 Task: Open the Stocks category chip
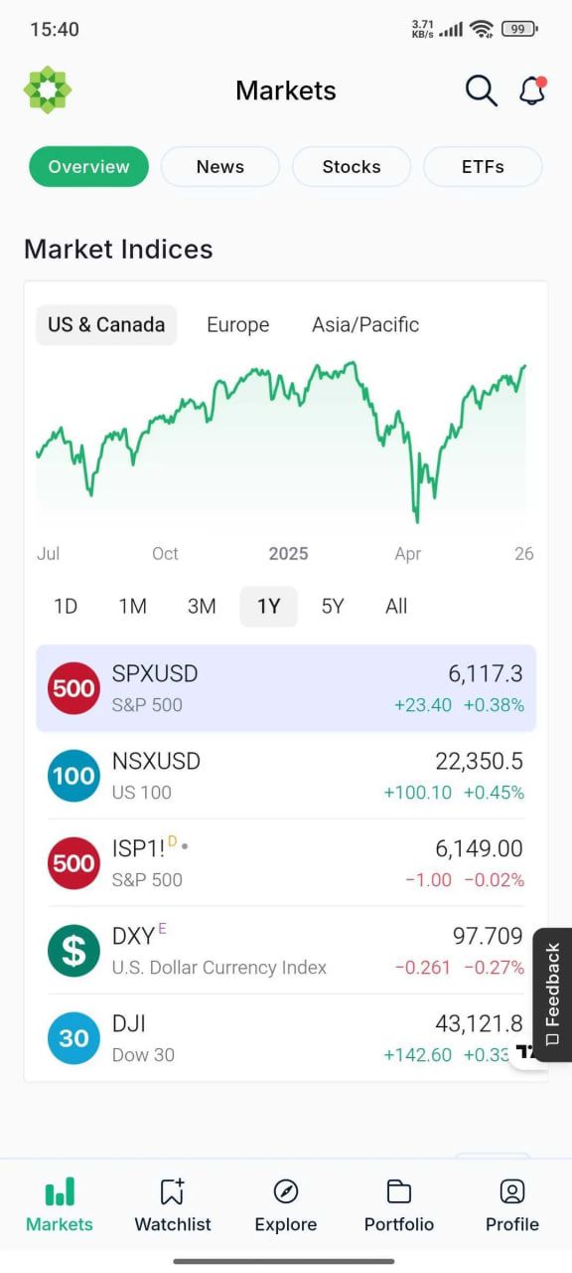point(352,167)
